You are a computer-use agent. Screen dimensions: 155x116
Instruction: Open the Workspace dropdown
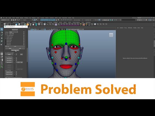(x=145, y=18)
